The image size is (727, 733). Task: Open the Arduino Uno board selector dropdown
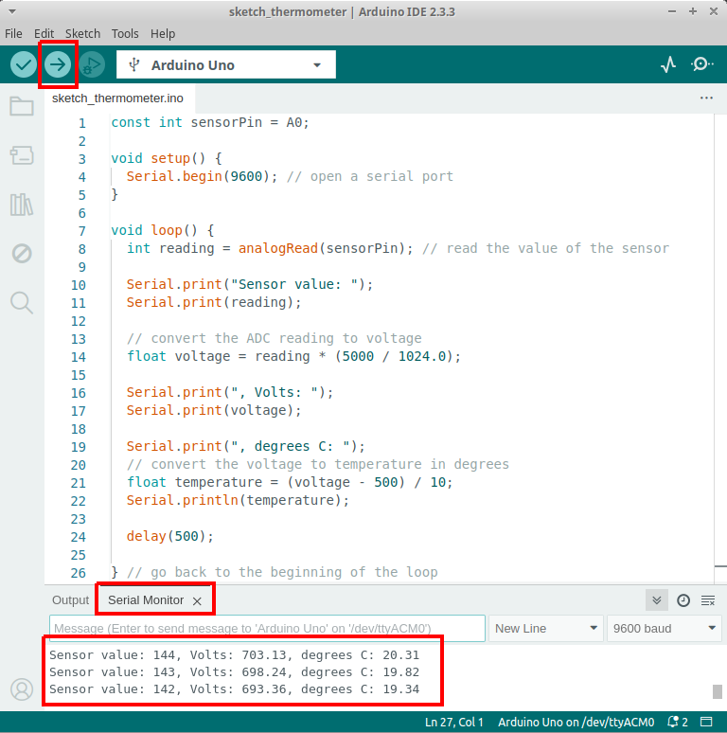coord(226,64)
